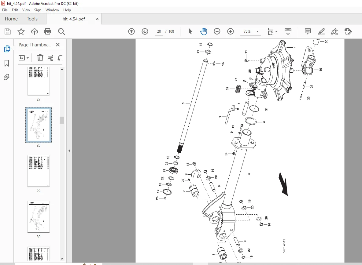Switch to the Tools tab
This screenshot has width=362, height=265.
click(x=32, y=19)
